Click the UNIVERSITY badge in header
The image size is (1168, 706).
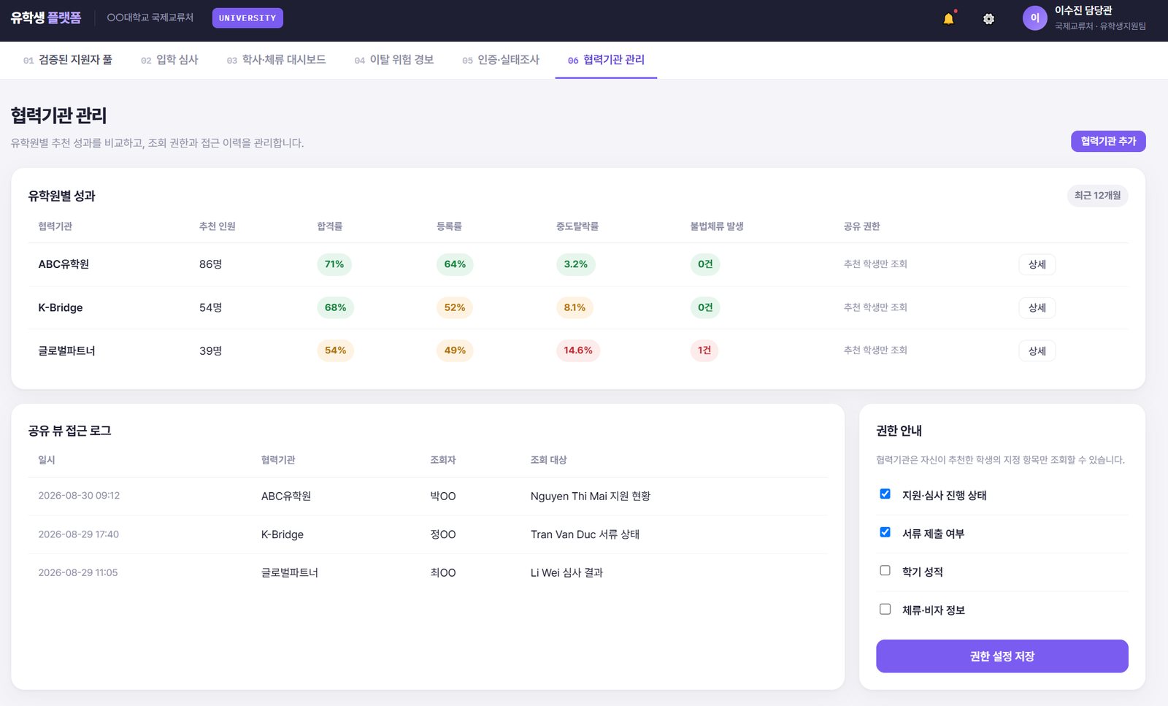point(247,18)
